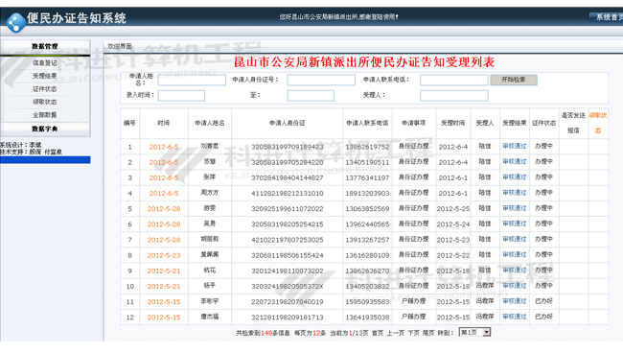Screen dimensions: 623x353
Task: Click date 2012-5-21 in row 9
Action: pos(164,271)
